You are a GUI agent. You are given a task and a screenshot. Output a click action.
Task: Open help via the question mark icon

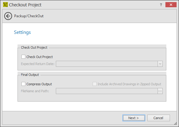[x=161, y=5]
